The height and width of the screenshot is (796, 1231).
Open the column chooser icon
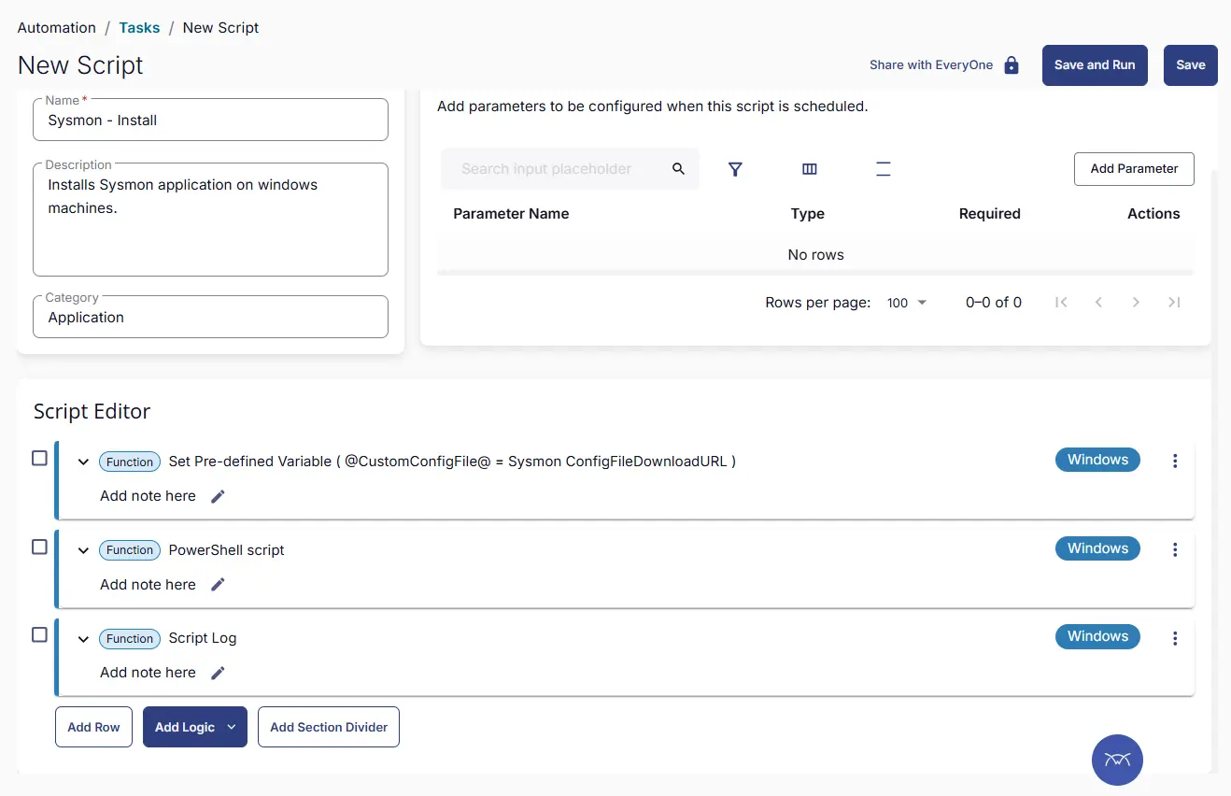[810, 169]
